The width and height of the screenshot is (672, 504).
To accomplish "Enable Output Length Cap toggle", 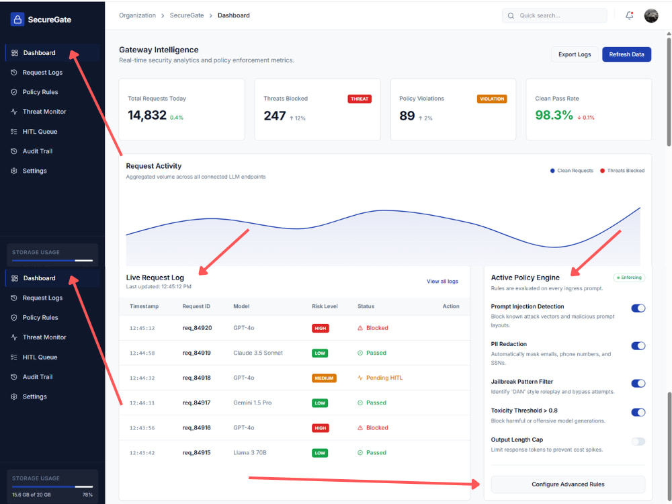I will coord(638,442).
